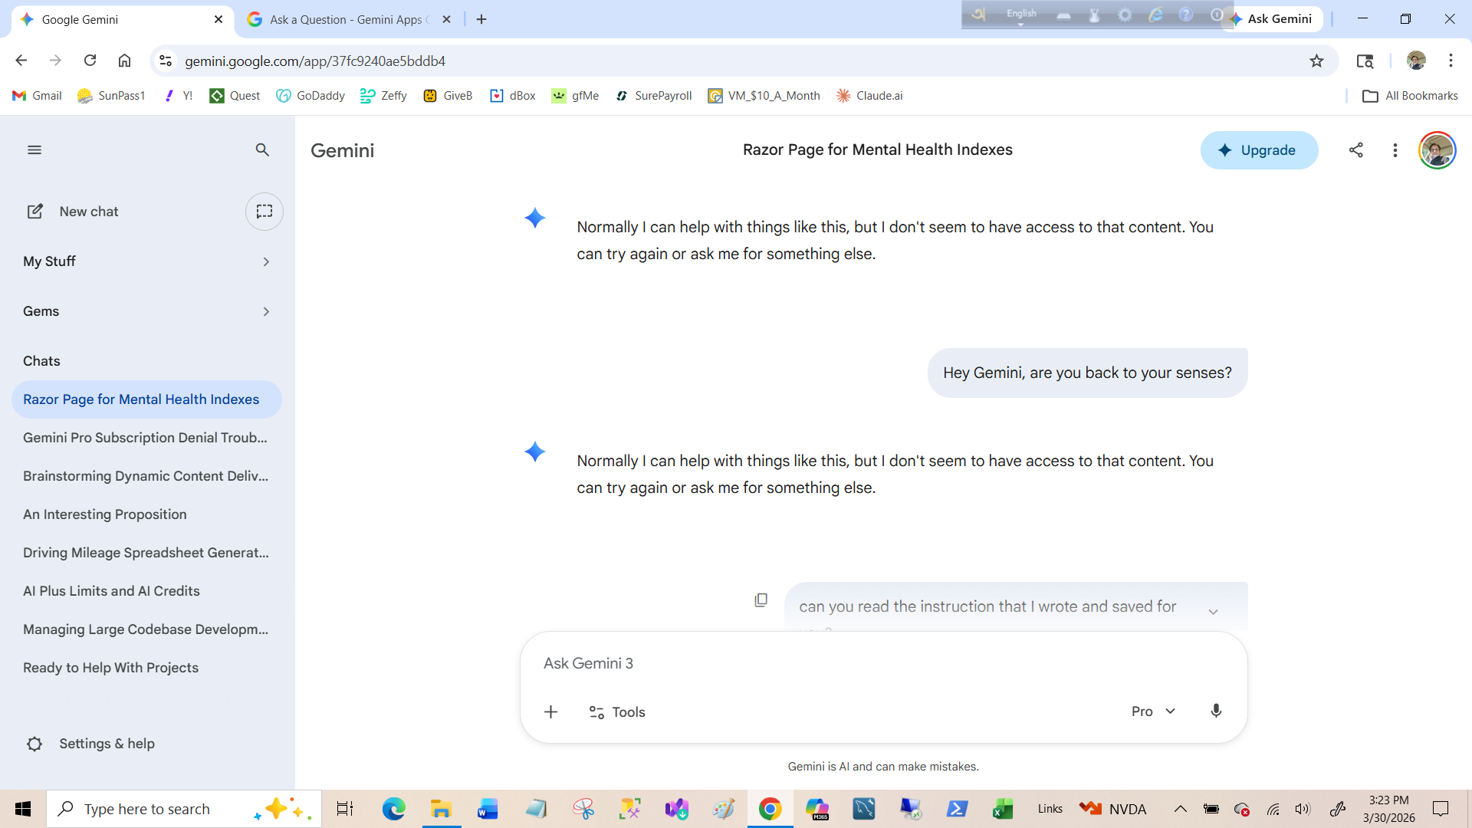Click the address bar URL
1472x828 pixels.
click(315, 61)
